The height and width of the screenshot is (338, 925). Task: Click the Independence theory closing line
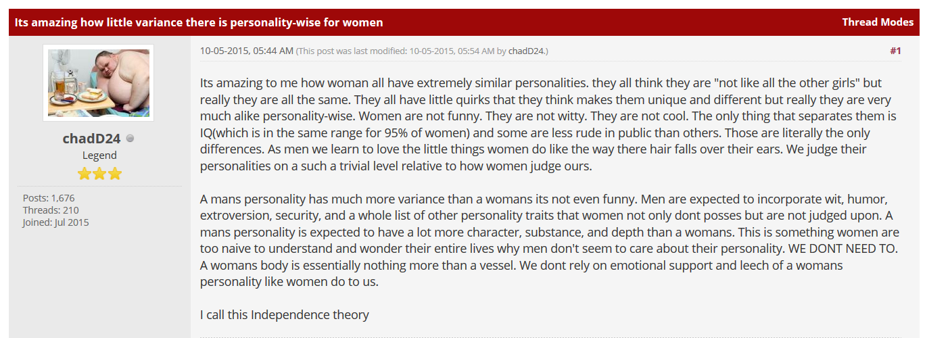tap(285, 314)
